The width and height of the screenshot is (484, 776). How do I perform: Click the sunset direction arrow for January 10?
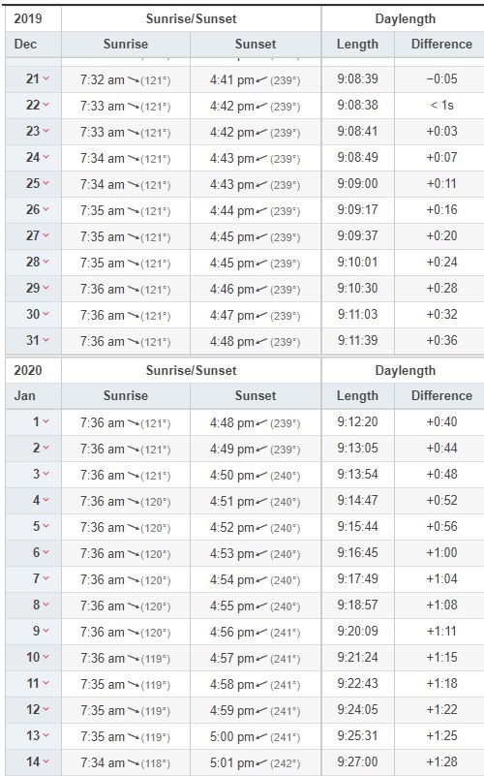tap(261, 658)
